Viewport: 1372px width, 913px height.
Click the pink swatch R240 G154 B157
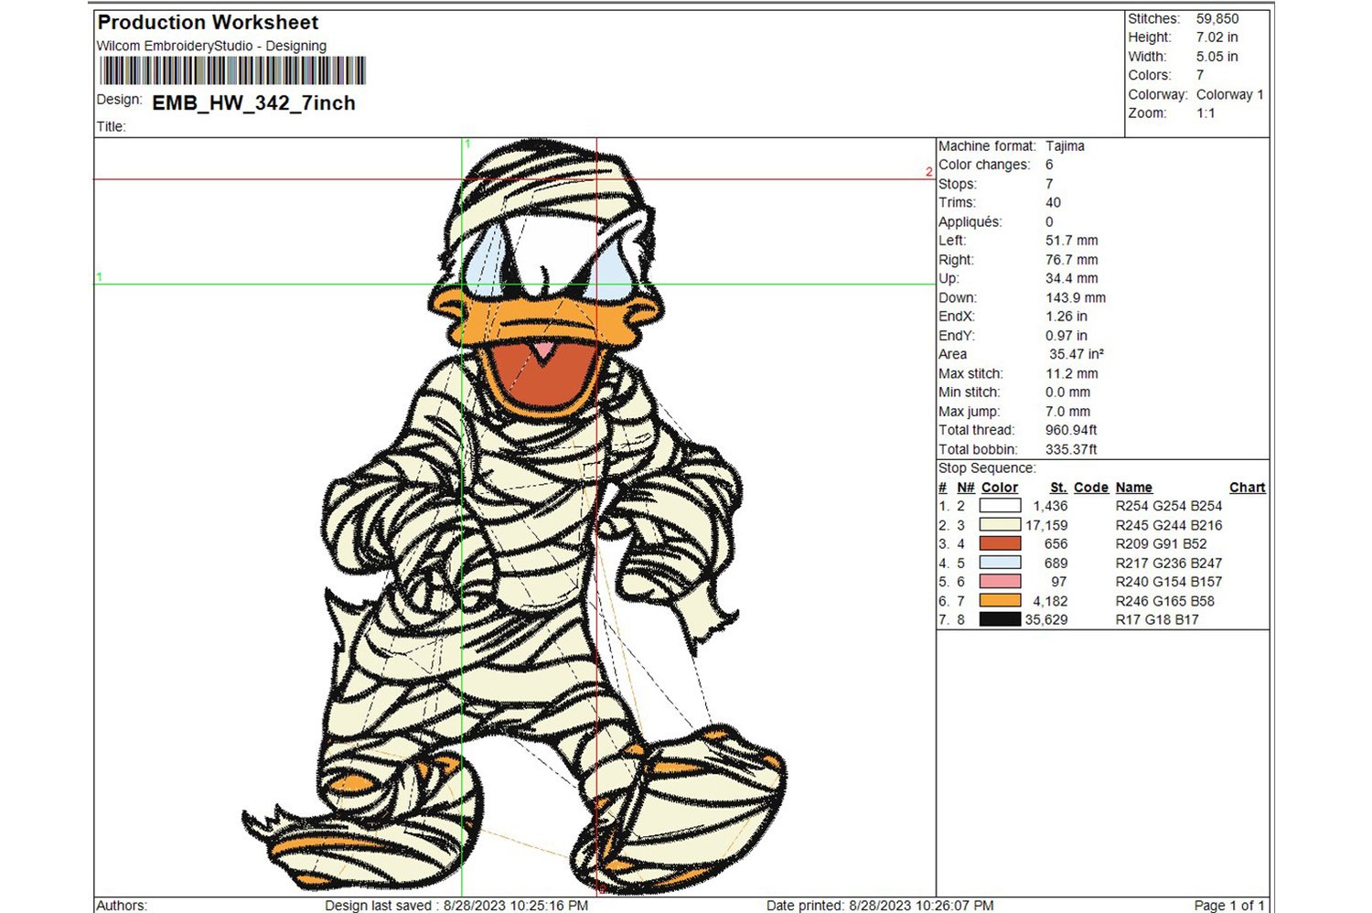pyautogui.click(x=1000, y=582)
